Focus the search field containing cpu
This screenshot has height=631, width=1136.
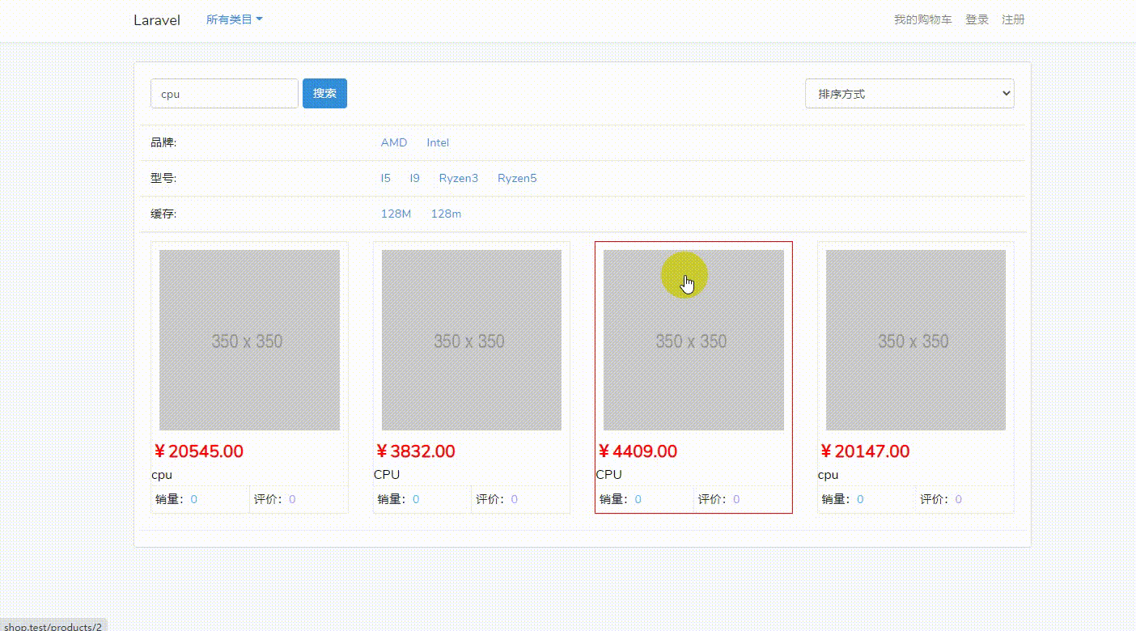[x=224, y=93]
